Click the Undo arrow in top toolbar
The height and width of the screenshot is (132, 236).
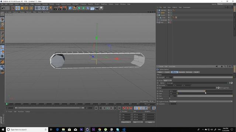(3, 8)
